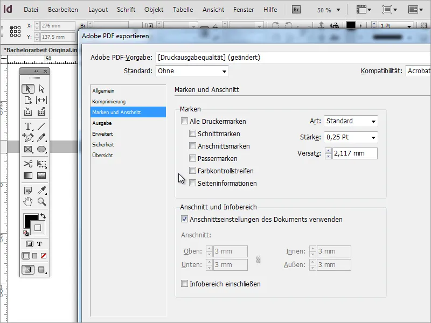Click the stroke color swatch

38,228
